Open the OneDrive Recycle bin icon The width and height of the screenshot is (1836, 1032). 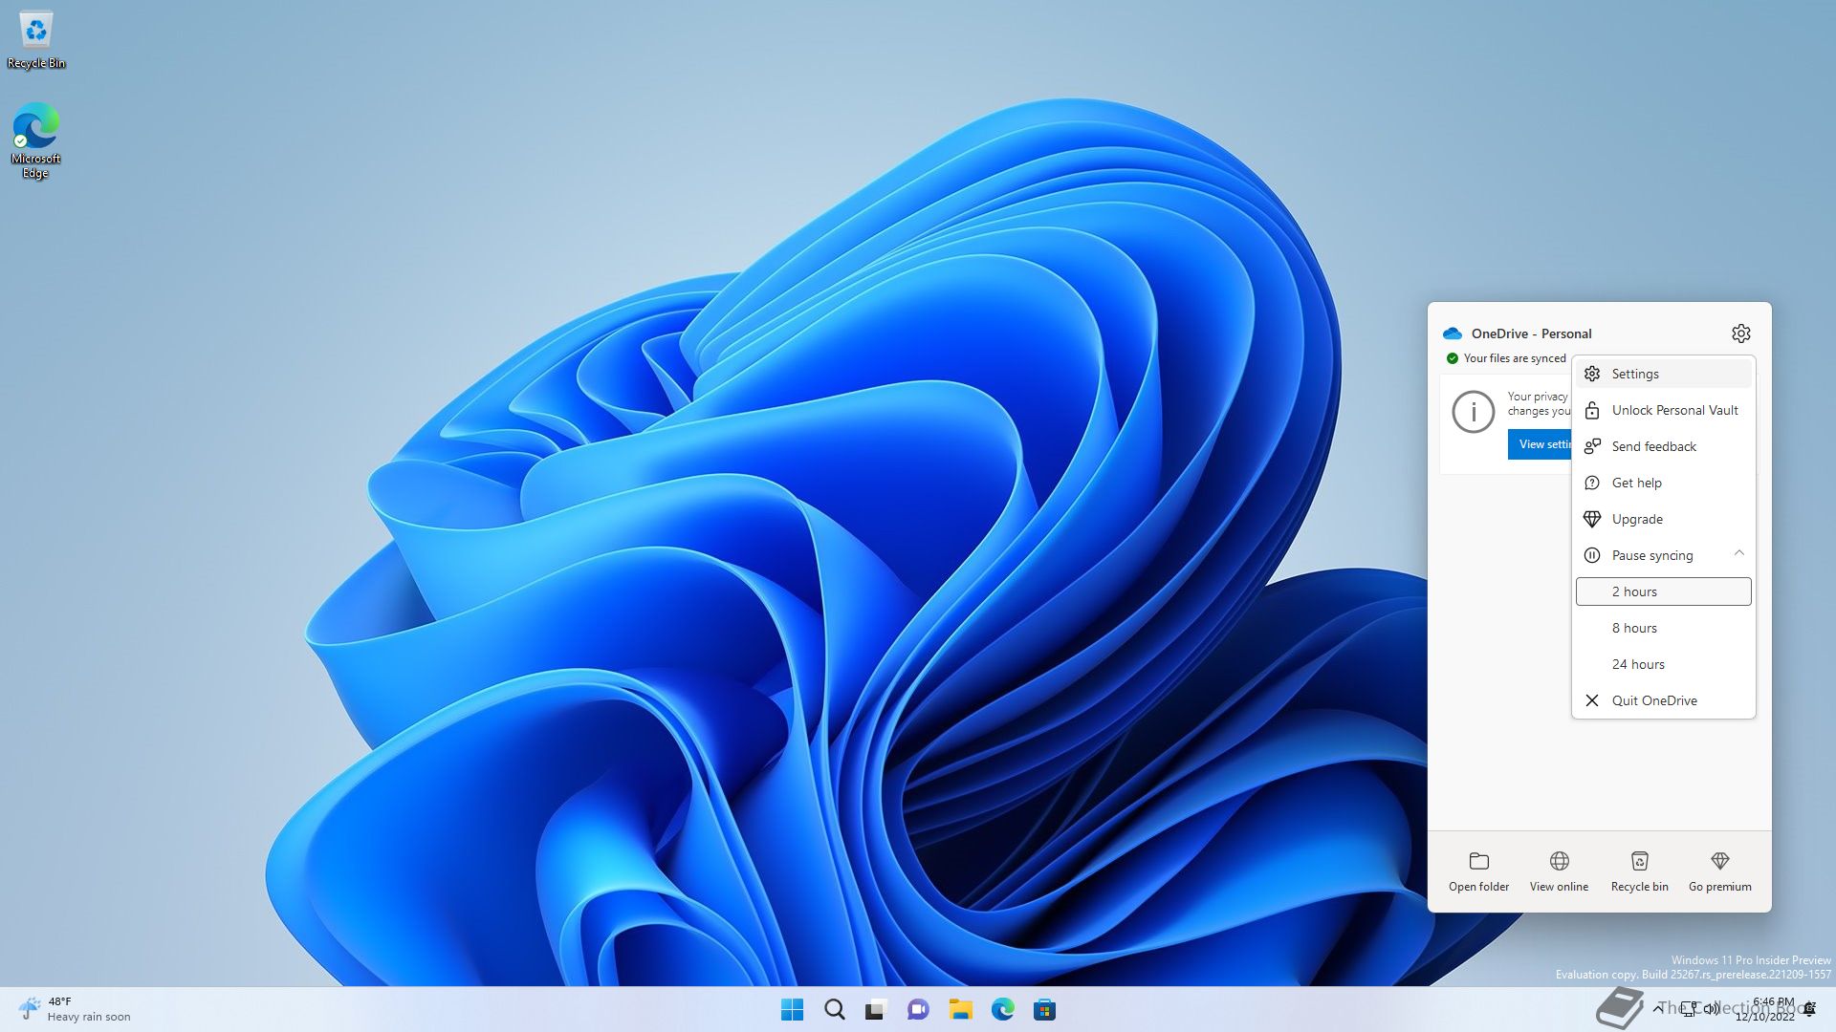coord(1639,861)
